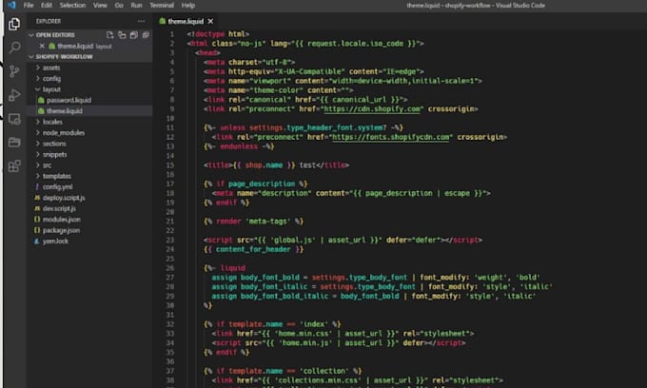The height and width of the screenshot is (388, 647).
Task: Click 'home.min.css' string on line 33
Action: 302,334
